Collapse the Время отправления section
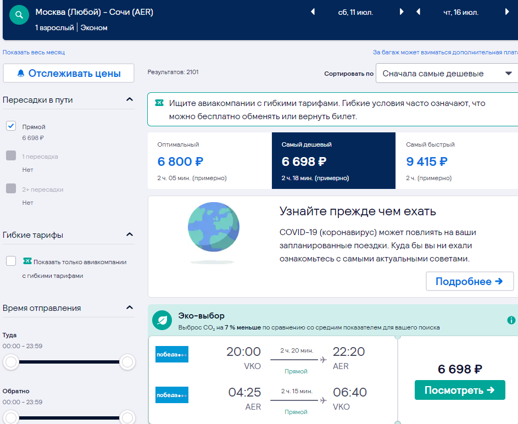518x424 pixels. click(130, 308)
